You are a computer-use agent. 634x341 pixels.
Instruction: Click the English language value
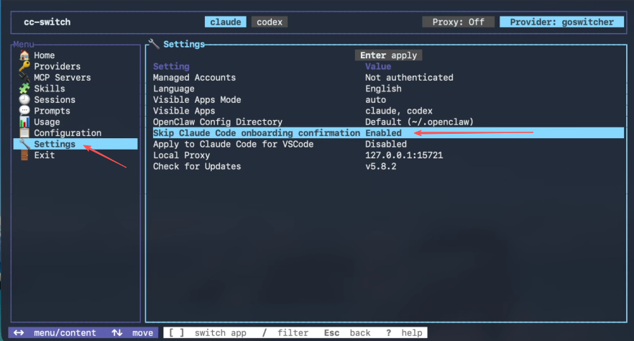[383, 88]
